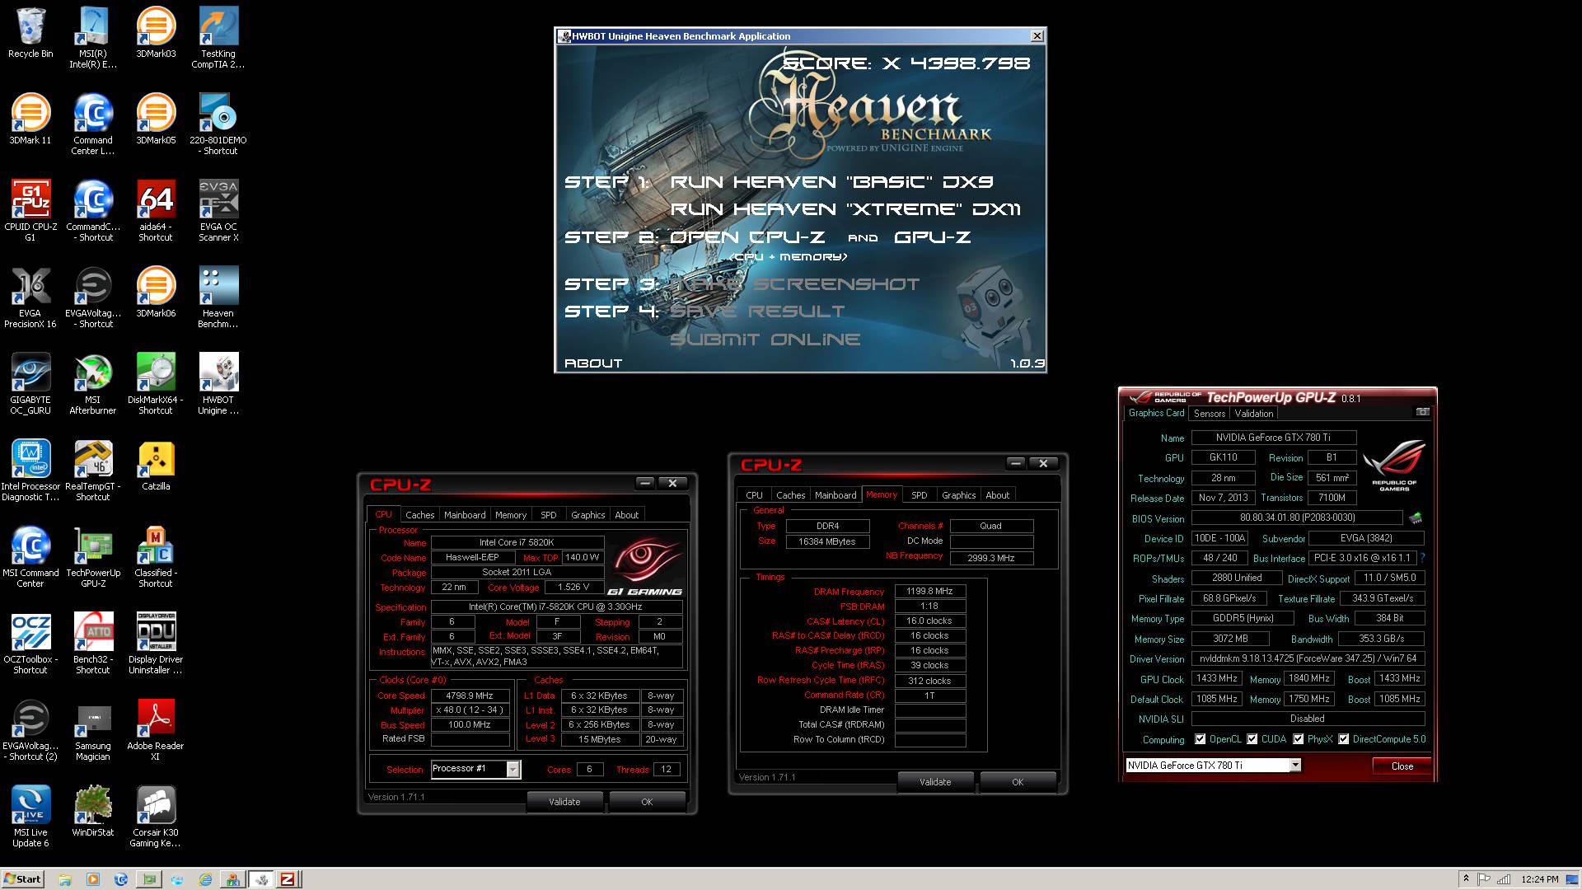
Task: Open the Recycle Bin desktop icon
Action: pyautogui.click(x=30, y=33)
